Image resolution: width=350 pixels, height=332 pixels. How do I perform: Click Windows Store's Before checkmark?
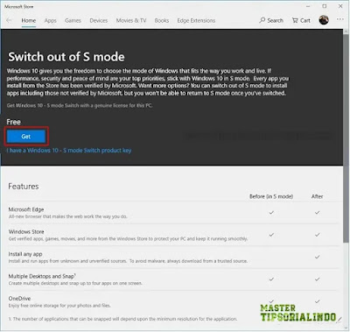(271, 235)
